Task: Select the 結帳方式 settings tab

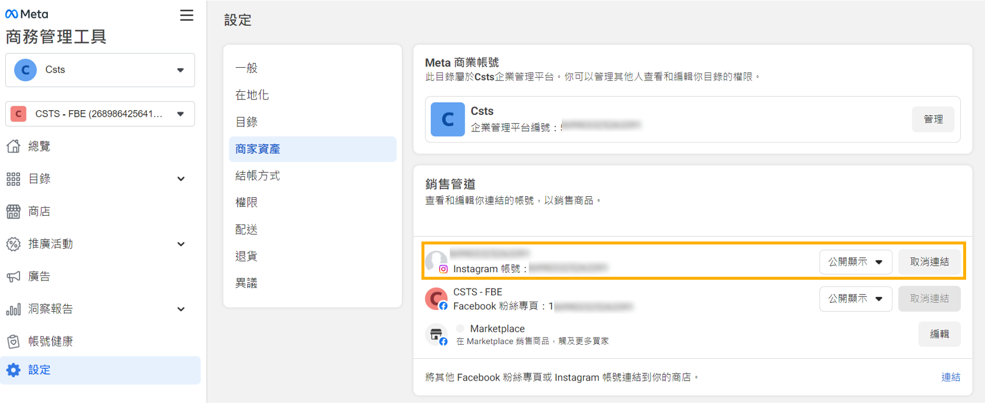Action: 258,176
